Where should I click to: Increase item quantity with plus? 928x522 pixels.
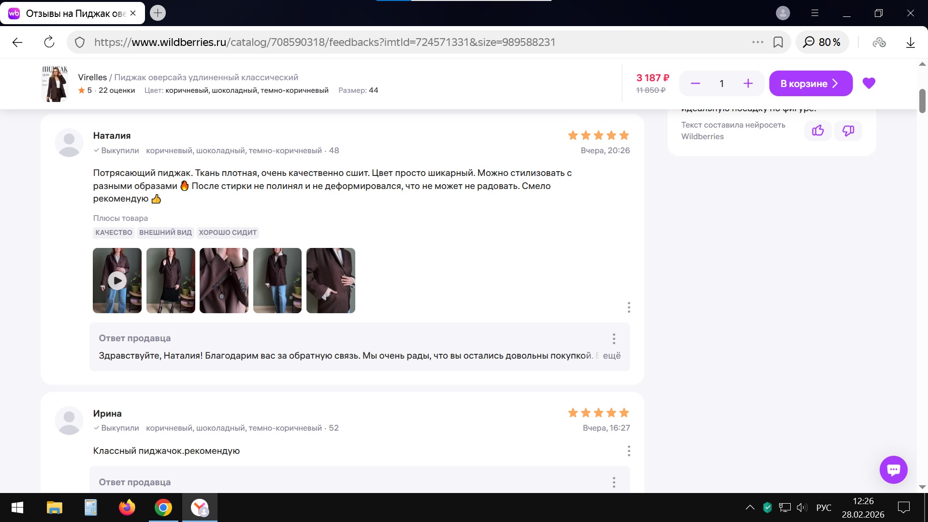(748, 84)
